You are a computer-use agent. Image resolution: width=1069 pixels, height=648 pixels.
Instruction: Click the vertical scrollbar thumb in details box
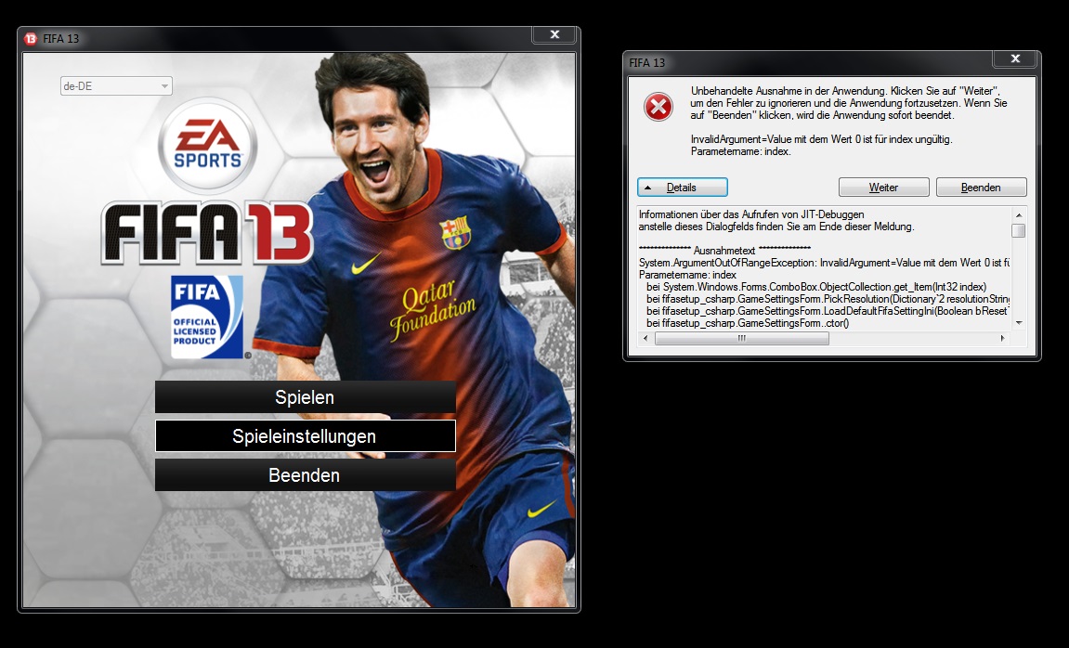[1019, 230]
